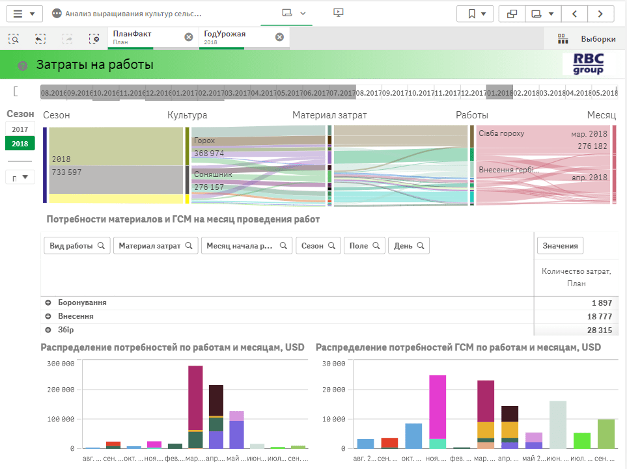Start the storytelling presentation icon

coord(338,13)
